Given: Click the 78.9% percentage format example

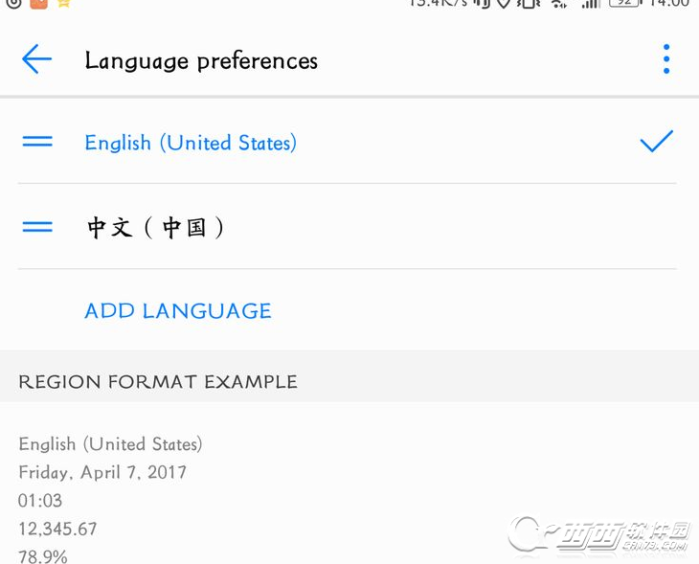Looking at the screenshot, I should coord(43,555).
